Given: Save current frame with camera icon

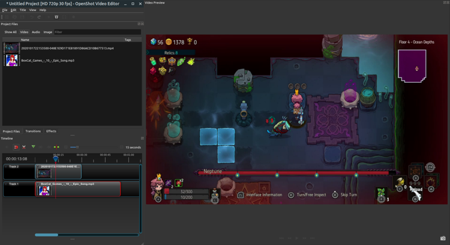Looking at the screenshot, I should point(443,238).
